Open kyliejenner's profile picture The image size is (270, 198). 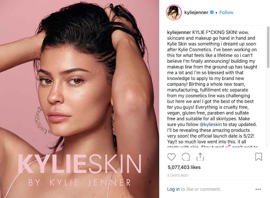174,13
